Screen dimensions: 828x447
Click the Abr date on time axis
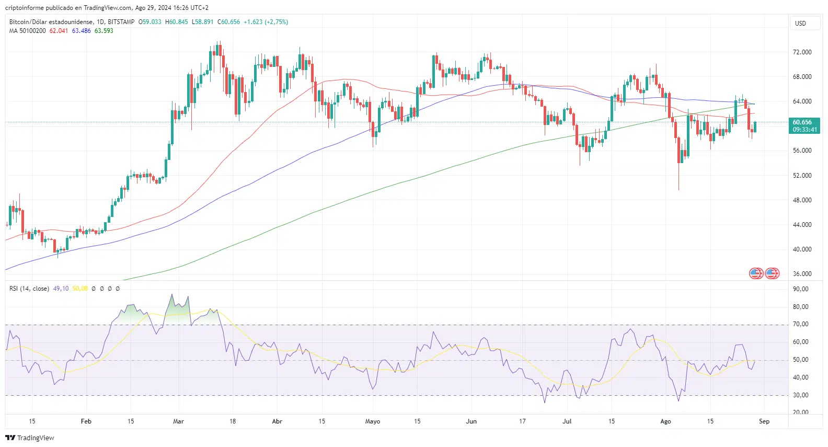[x=277, y=421]
